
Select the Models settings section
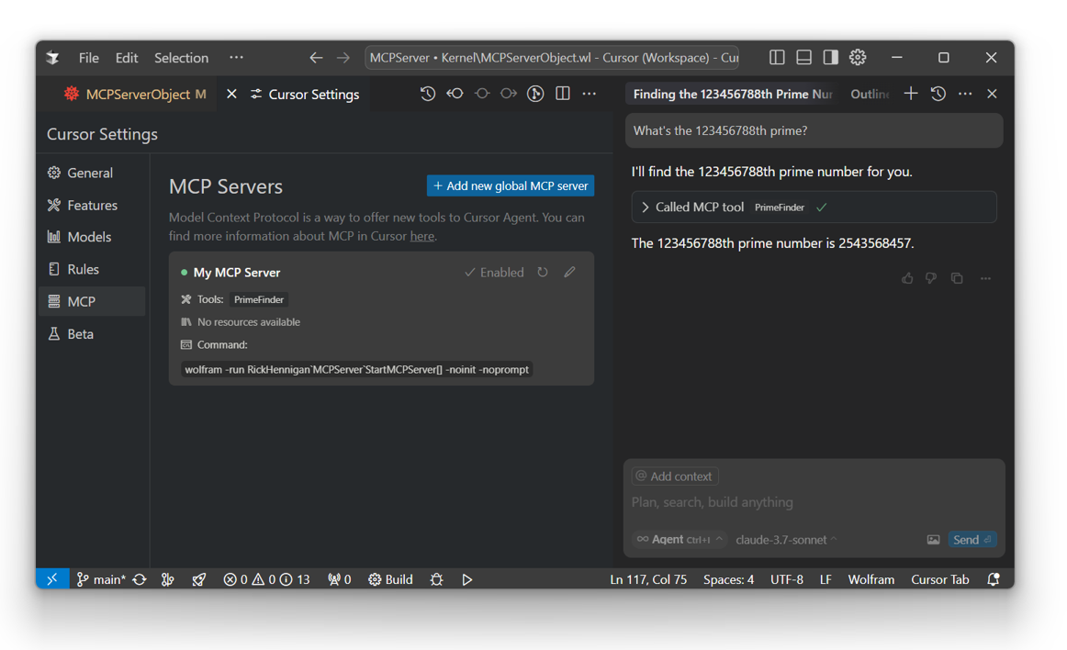(x=89, y=237)
